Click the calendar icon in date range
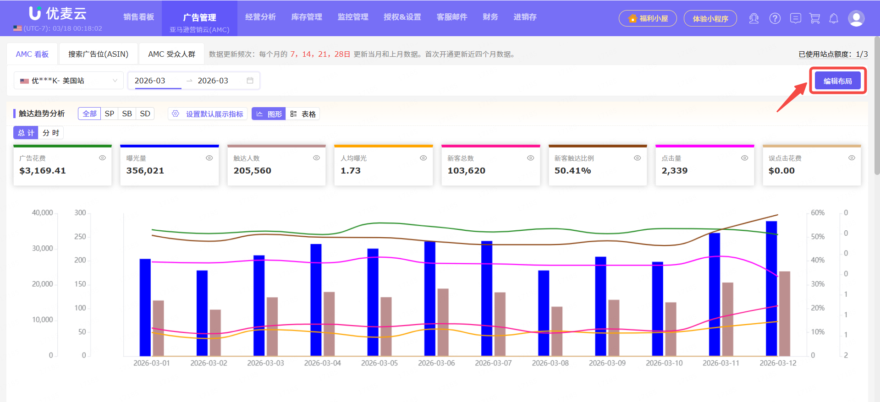The image size is (880, 402). [x=250, y=81]
